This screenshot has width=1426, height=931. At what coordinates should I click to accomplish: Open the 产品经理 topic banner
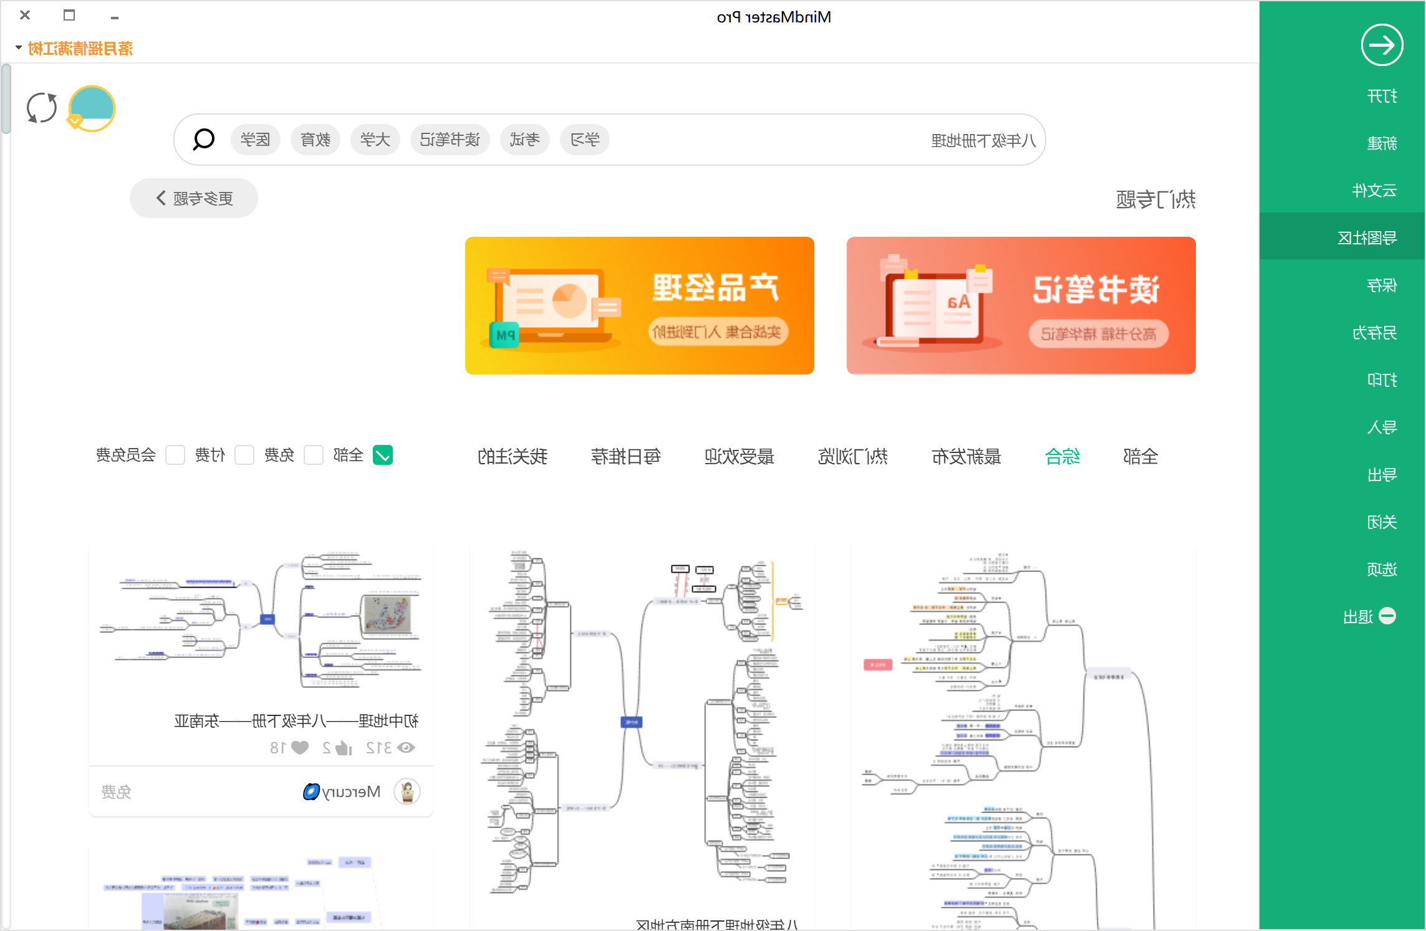[x=640, y=305]
